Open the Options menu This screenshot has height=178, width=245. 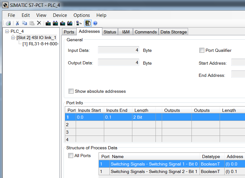click(82, 15)
